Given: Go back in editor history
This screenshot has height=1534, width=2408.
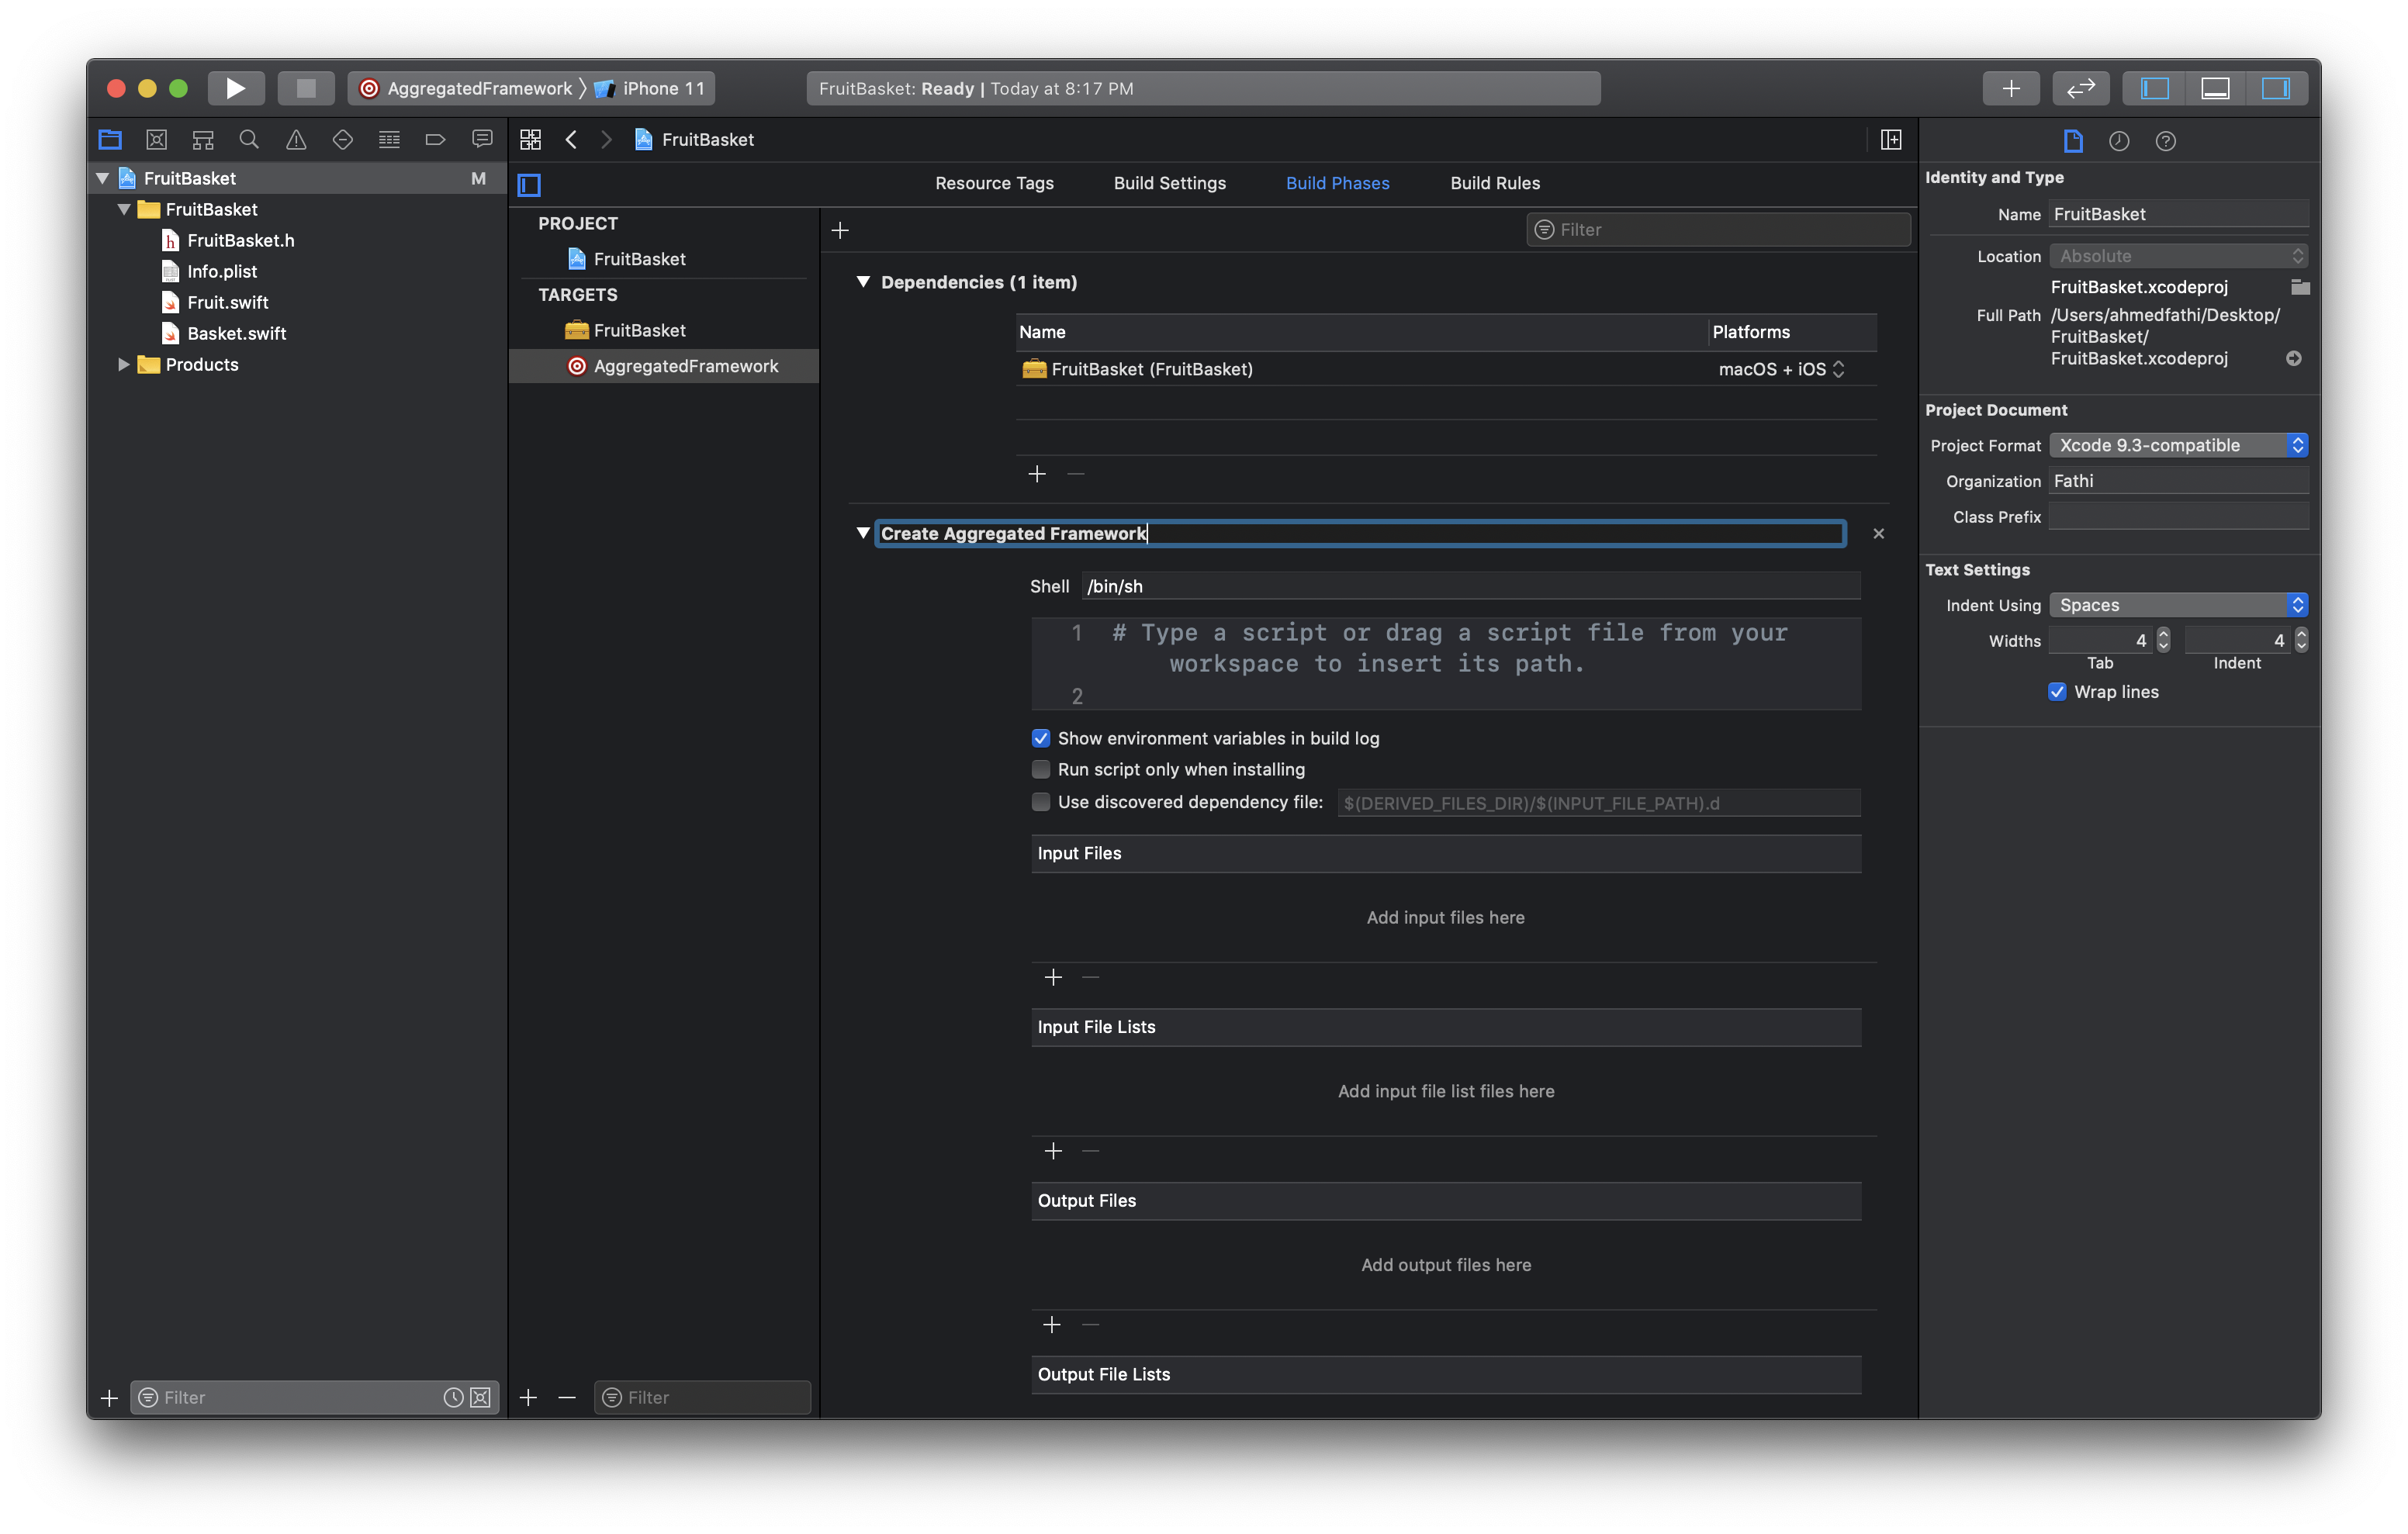Looking at the screenshot, I should [571, 139].
